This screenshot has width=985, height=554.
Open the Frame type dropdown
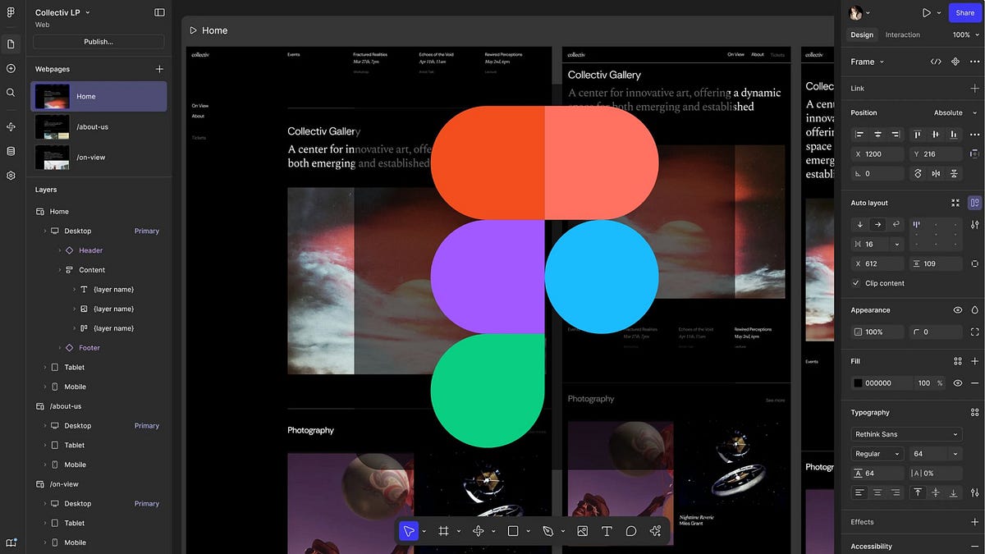[868, 62]
